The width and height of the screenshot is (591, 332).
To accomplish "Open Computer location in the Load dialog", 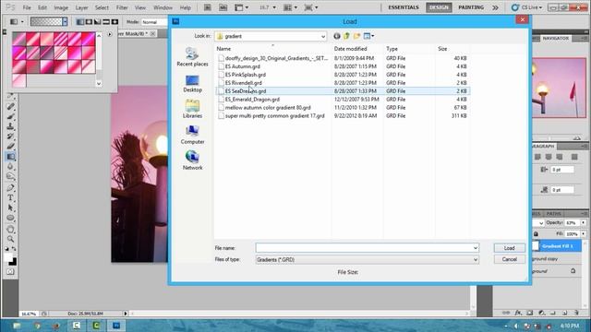I will [192, 136].
